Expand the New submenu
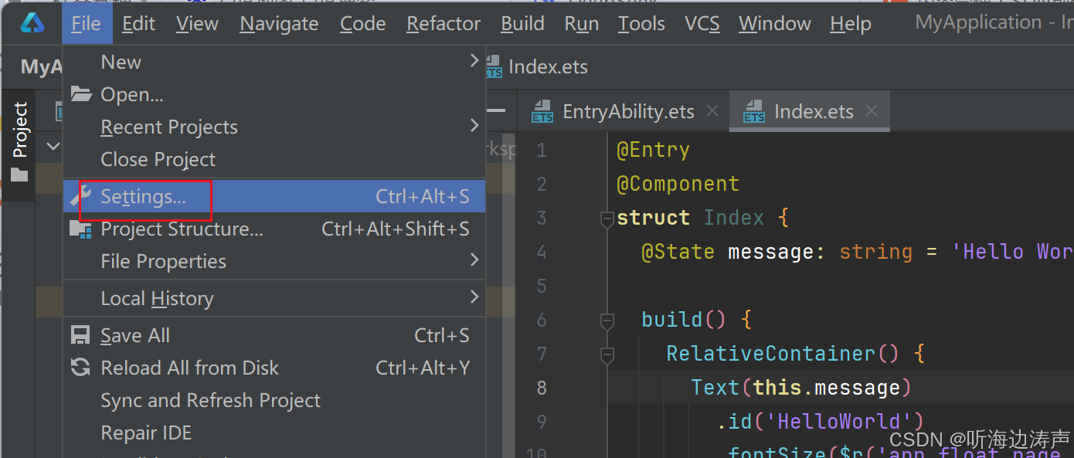 pos(274,62)
